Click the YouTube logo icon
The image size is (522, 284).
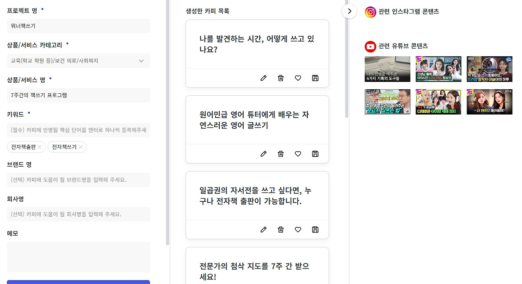(369, 46)
